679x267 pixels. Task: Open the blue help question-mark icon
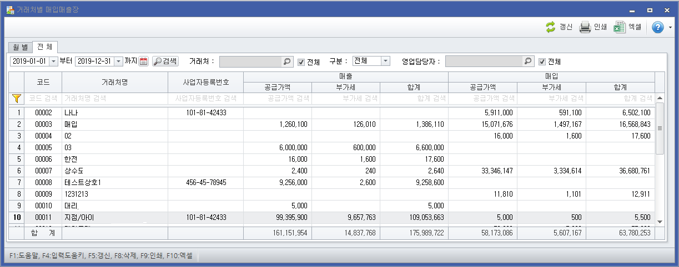click(x=658, y=27)
